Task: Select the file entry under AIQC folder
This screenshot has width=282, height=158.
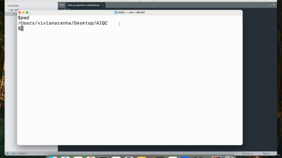Action: pyautogui.click(x=15, y=14)
